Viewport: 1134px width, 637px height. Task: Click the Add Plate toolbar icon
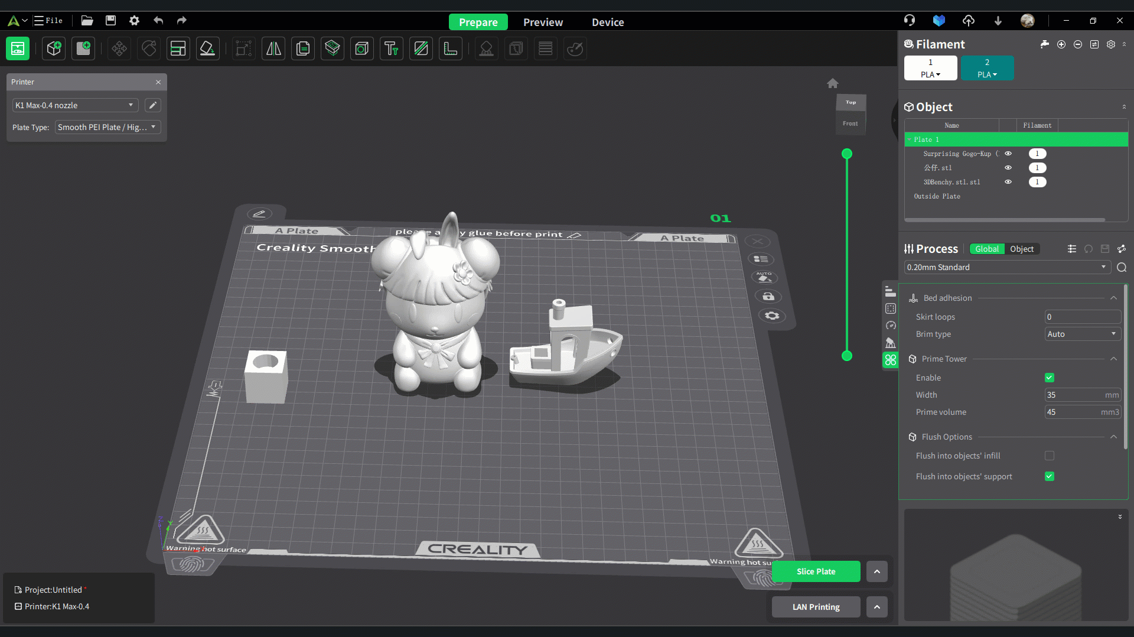tap(83, 48)
